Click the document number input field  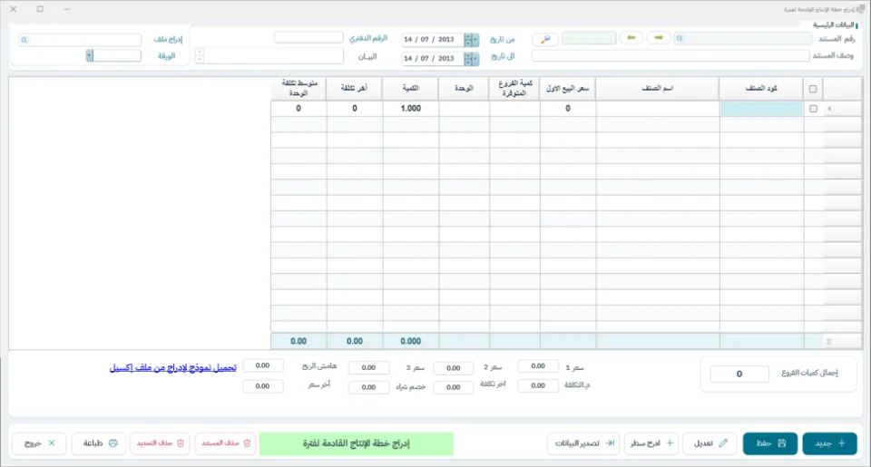tap(743, 38)
